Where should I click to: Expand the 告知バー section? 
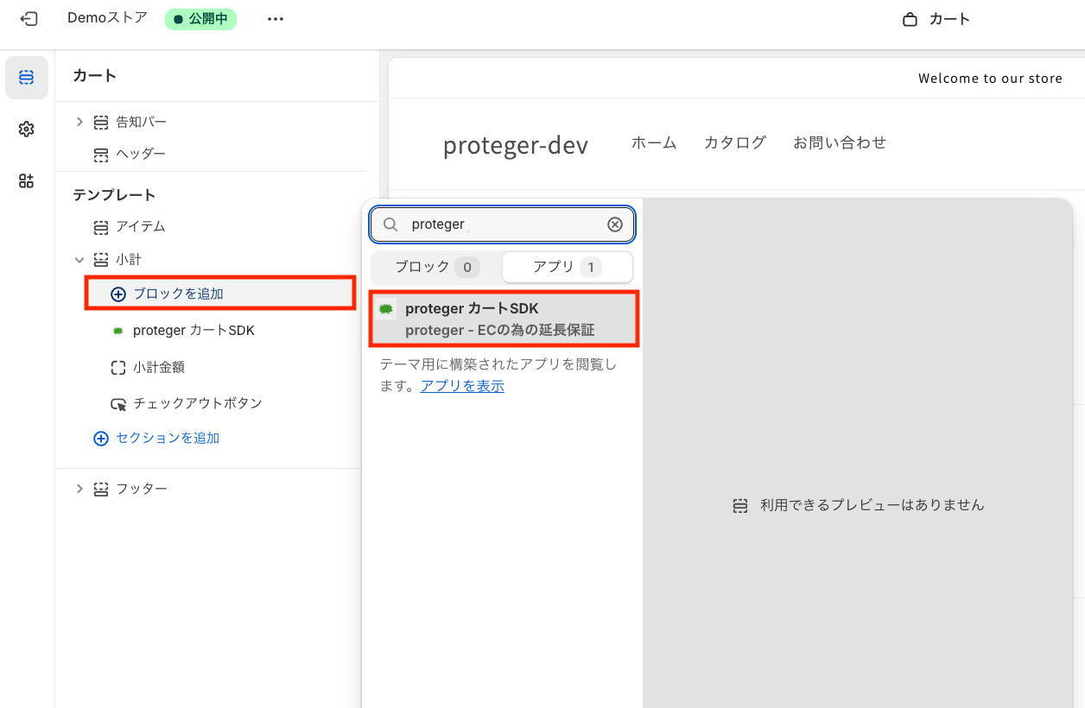(79, 122)
